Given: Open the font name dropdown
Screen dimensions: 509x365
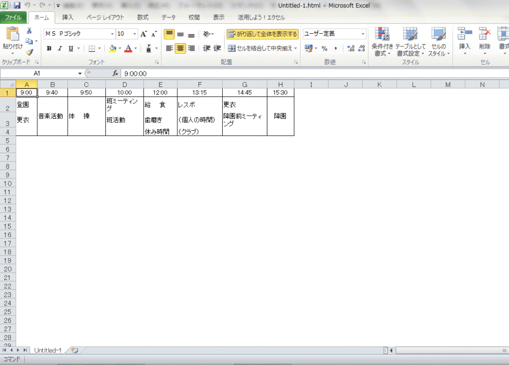Looking at the screenshot, I should pyautogui.click(x=112, y=34).
